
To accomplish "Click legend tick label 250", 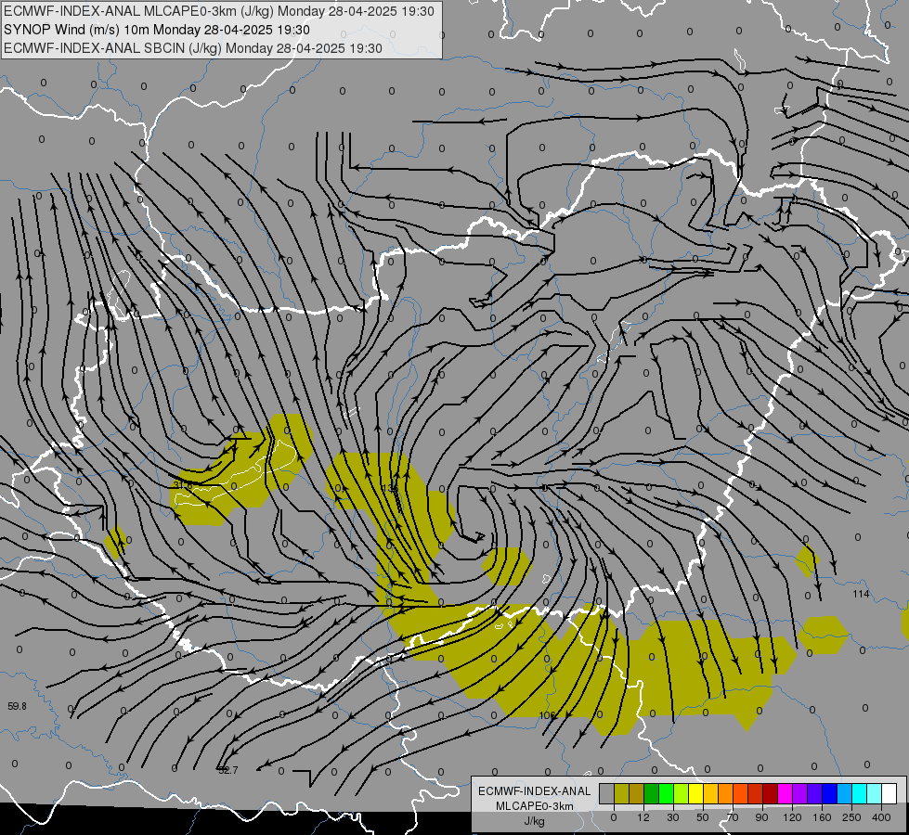I will coord(851,817).
